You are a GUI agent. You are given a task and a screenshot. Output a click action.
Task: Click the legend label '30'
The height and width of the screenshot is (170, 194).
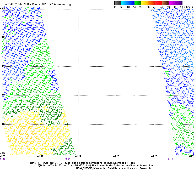[x=155, y=7]
